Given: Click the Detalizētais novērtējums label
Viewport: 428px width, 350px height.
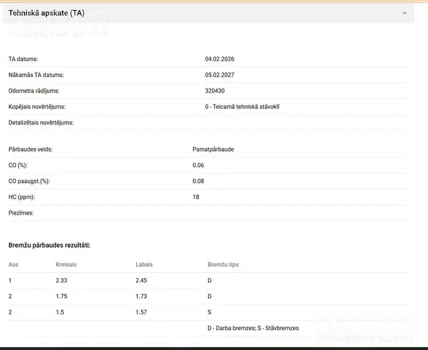Looking at the screenshot, I should (41, 123).
